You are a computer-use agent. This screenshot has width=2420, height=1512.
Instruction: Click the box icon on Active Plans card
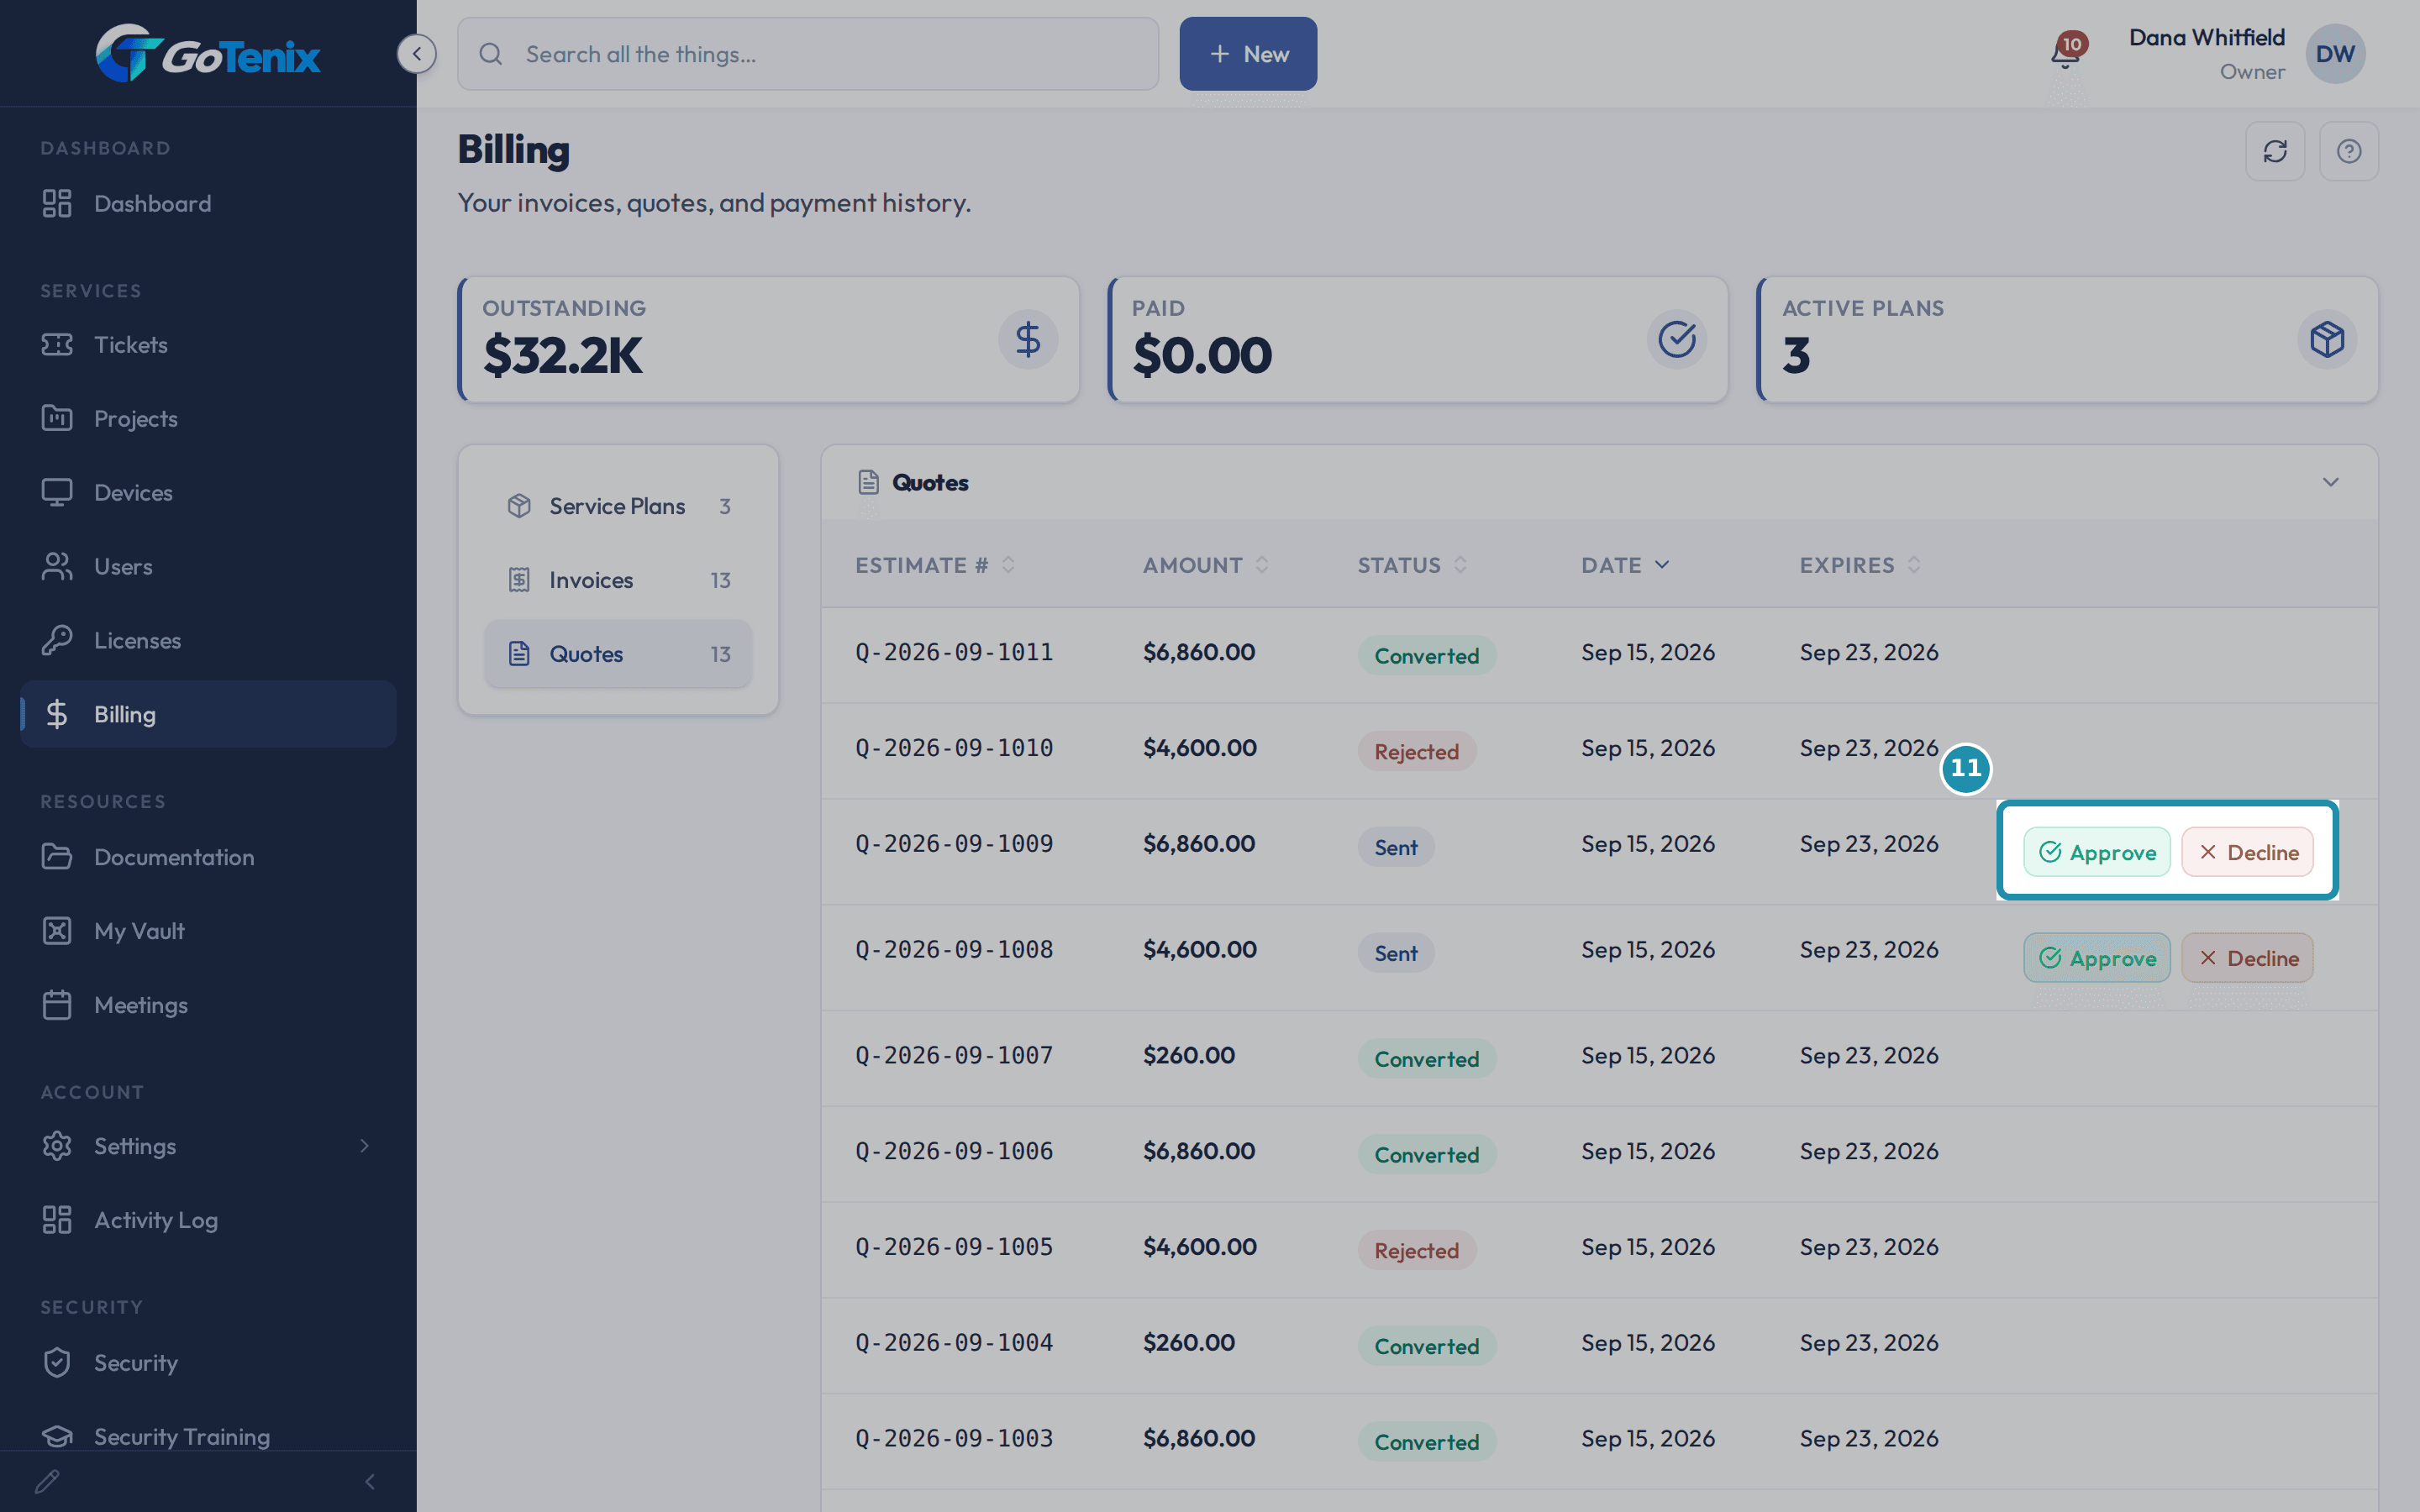[x=2327, y=340]
